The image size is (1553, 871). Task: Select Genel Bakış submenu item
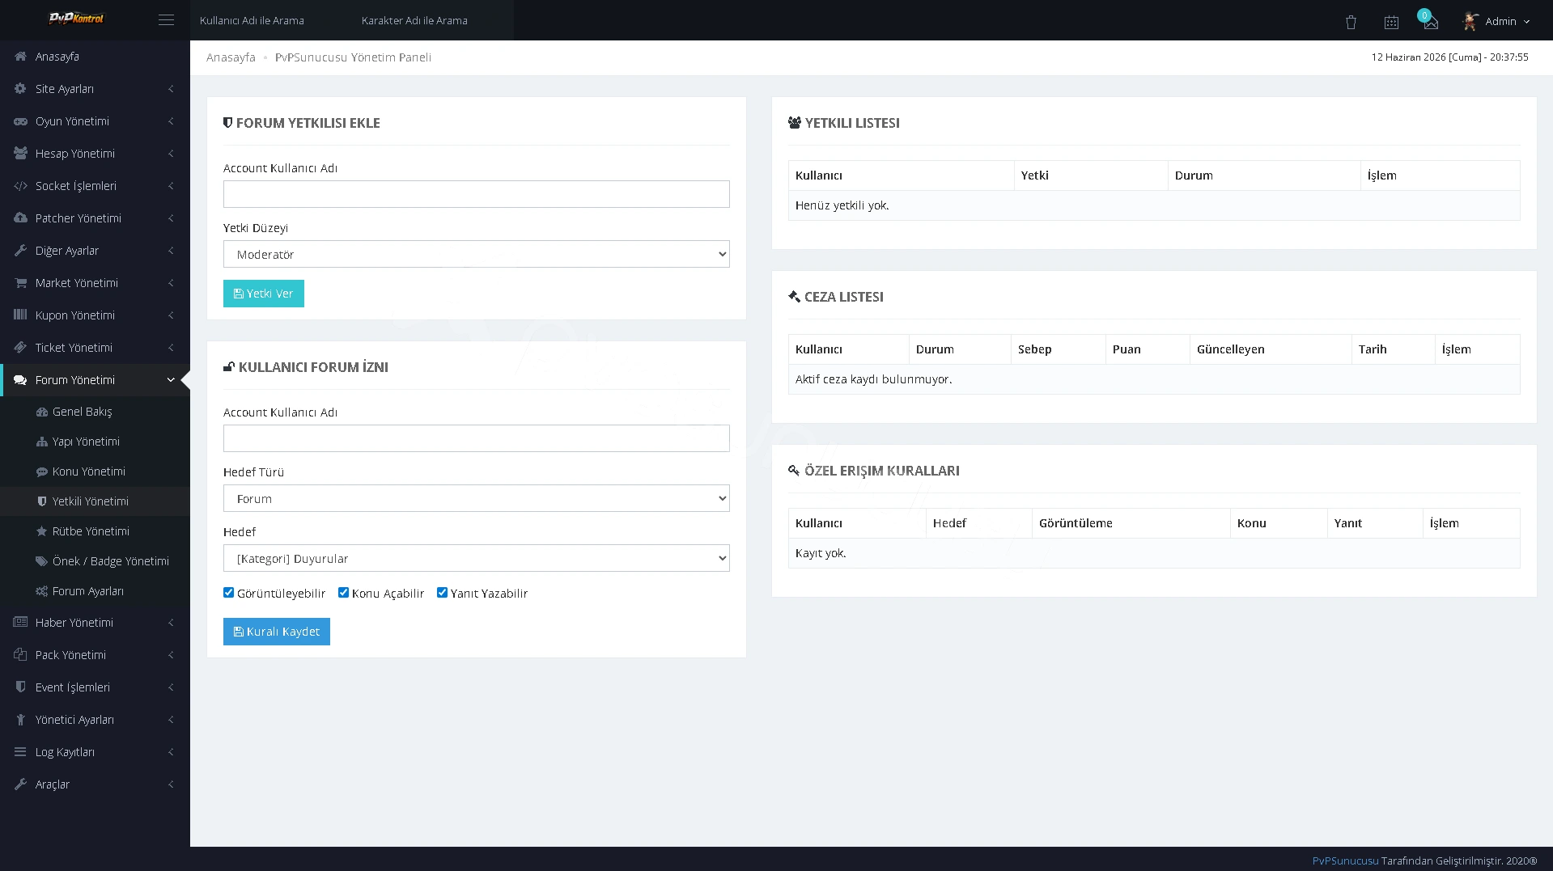(x=95, y=412)
